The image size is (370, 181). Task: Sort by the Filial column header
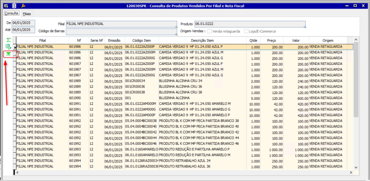tap(42, 41)
